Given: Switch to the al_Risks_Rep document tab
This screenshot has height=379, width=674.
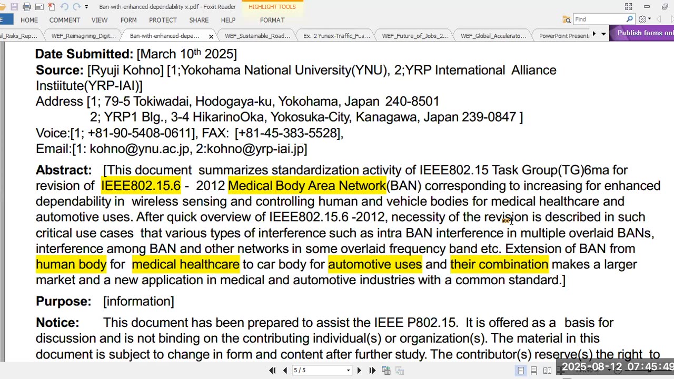Looking at the screenshot, I should (19, 36).
